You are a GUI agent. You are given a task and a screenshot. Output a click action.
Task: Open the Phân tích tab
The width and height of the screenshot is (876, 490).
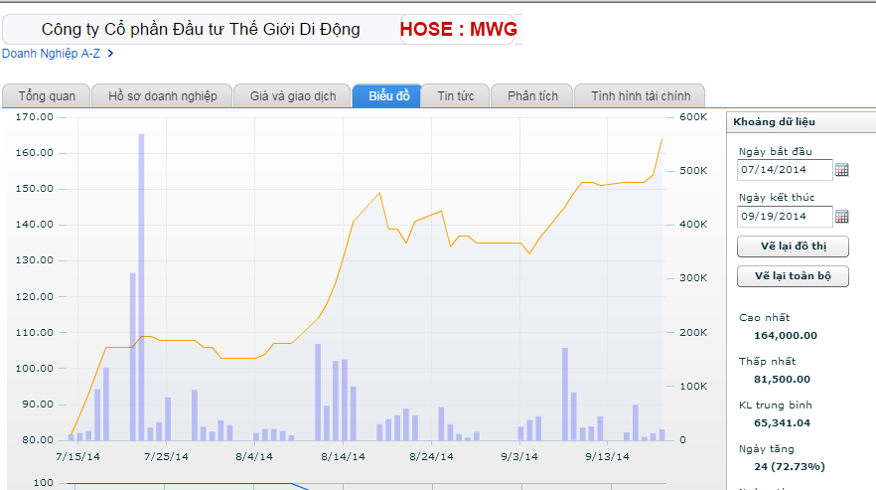(532, 96)
